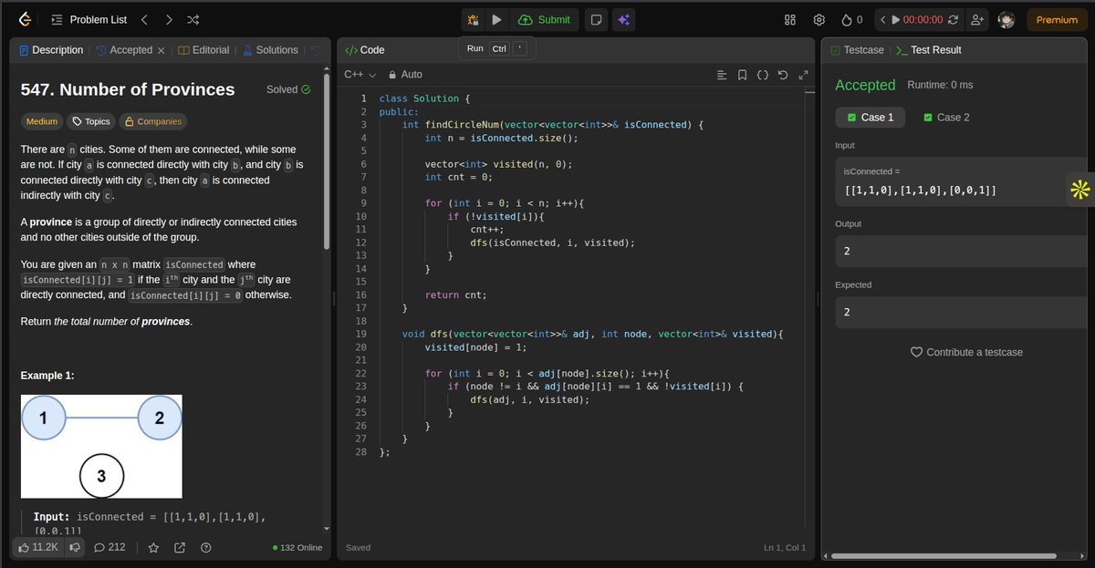Expand the editor to fullscreen

(803, 75)
